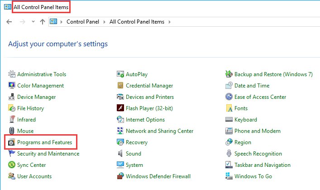Select the Control Panel breadcrumb item
The height and width of the screenshot is (190, 320).
(83, 22)
